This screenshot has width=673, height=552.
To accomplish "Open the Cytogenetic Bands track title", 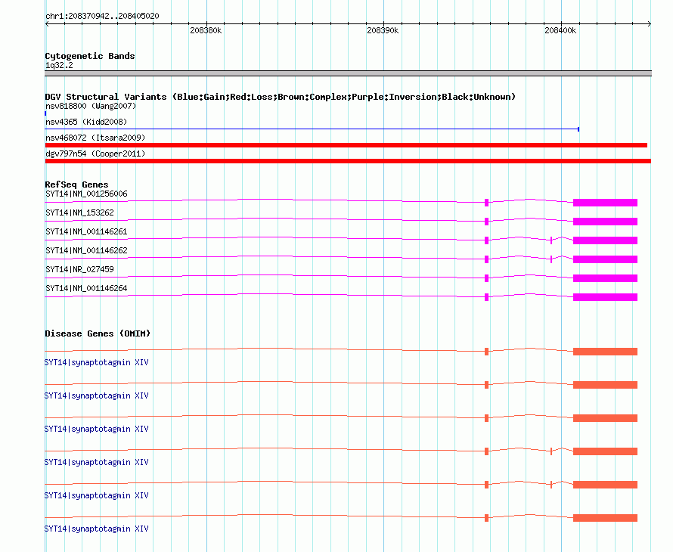I will coord(90,56).
